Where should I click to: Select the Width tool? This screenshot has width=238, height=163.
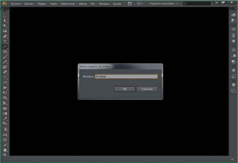[x=5, y=87]
